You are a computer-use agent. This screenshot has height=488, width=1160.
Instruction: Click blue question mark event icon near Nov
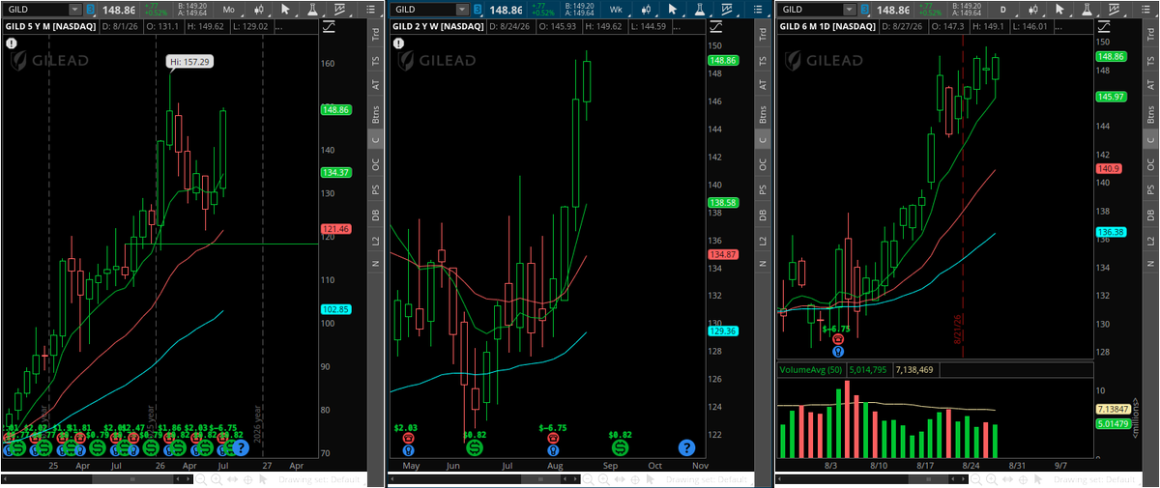tap(686, 447)
